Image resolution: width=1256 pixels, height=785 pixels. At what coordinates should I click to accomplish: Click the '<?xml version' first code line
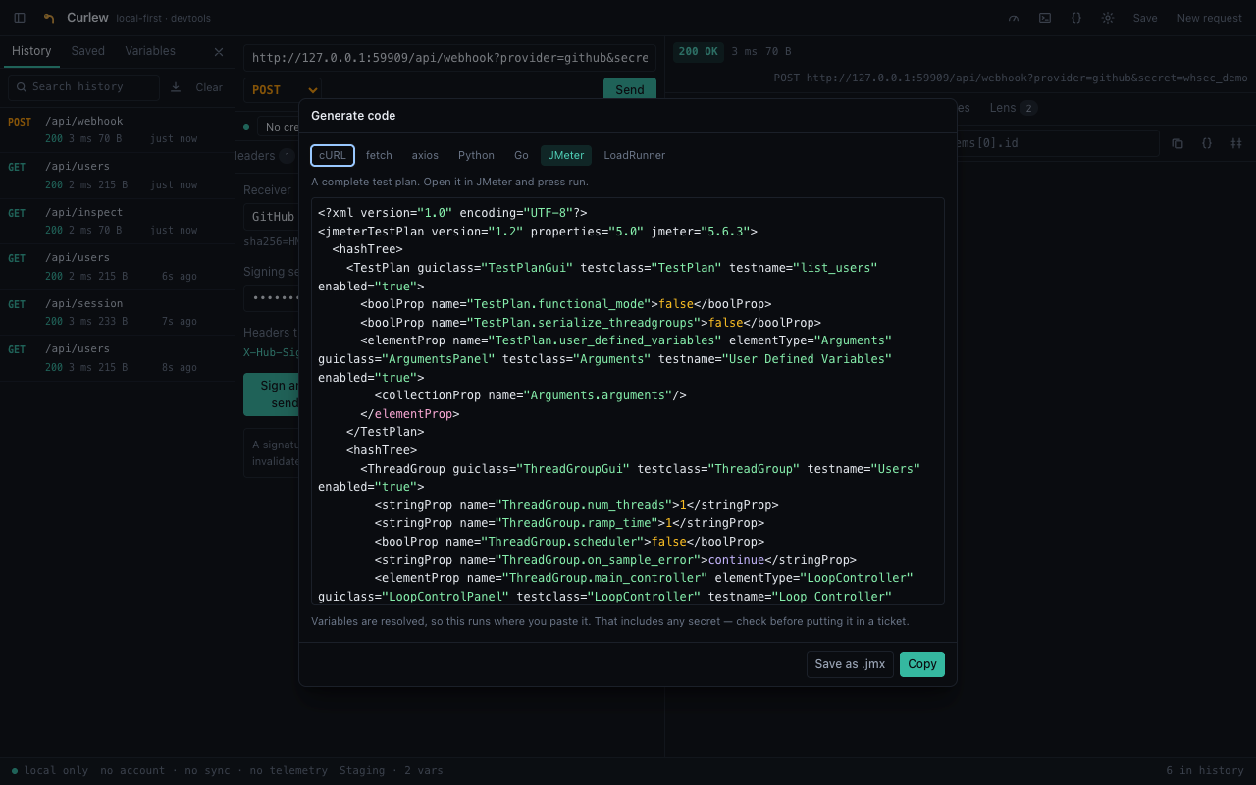pyautogui.click(x=452, y=212)
